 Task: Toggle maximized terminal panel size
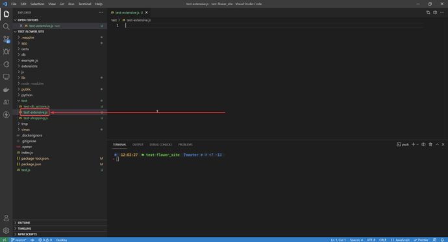tap(437, 145)
